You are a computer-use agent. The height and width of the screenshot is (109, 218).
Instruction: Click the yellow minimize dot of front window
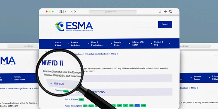tap(50, 11)
